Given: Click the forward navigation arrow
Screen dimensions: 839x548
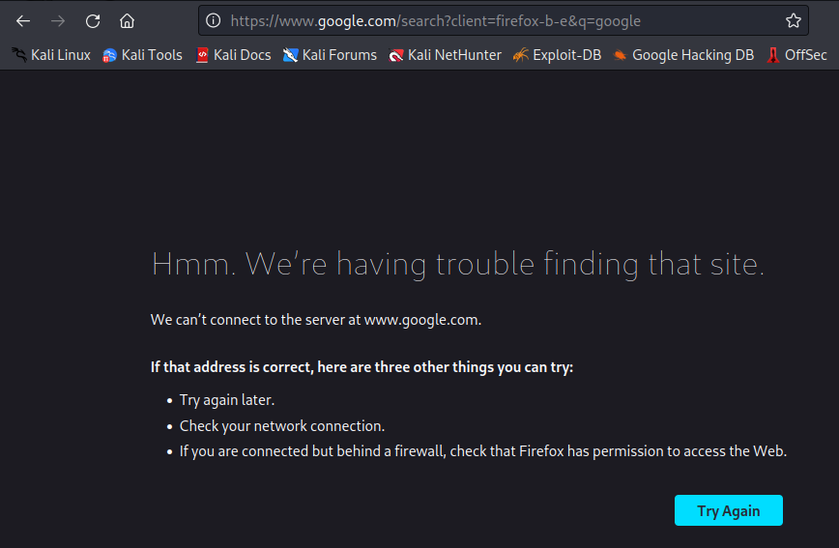Looking at the screenshot, I should point(58,21).
